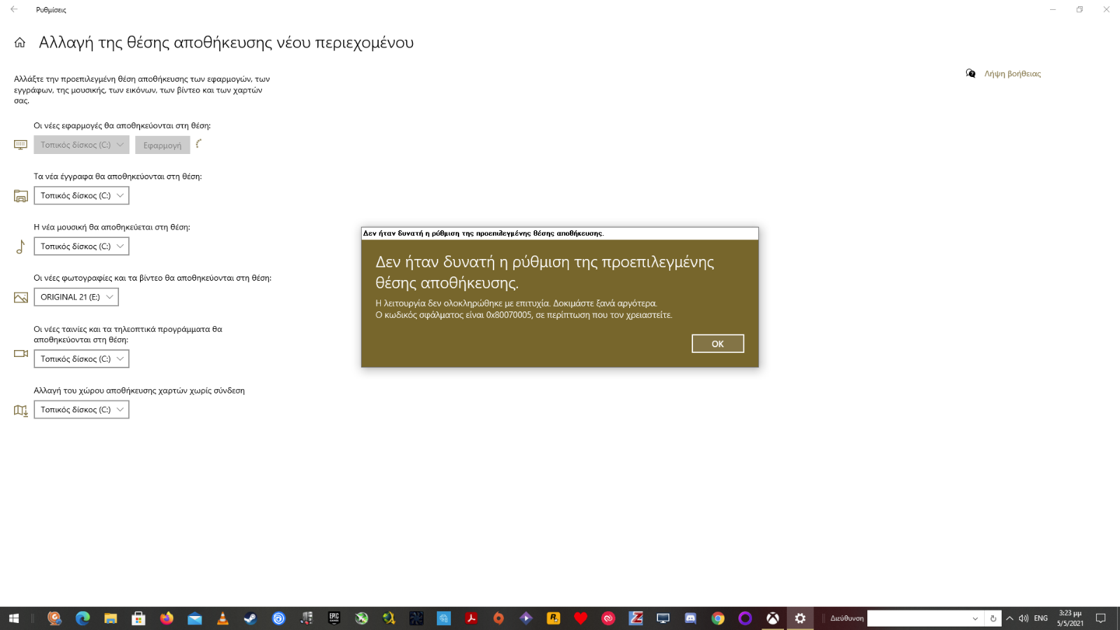This screenshot has width=1120, height=630.
Task: Open Adobe Creative Cloud from taskbar
Action: click(x=608, y=618)
